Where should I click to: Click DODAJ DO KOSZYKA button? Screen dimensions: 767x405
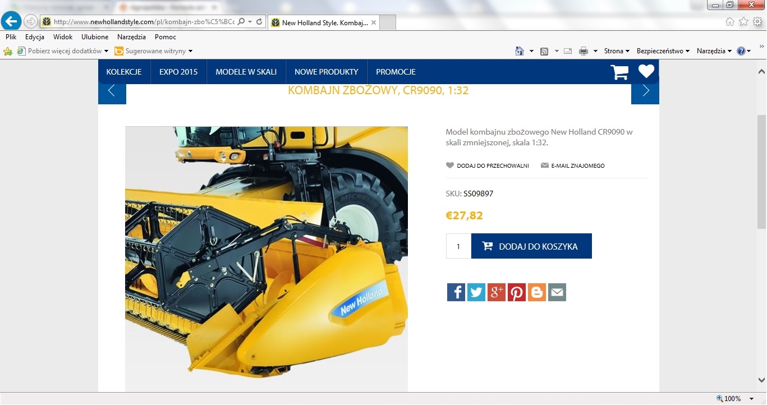[531, 246]
